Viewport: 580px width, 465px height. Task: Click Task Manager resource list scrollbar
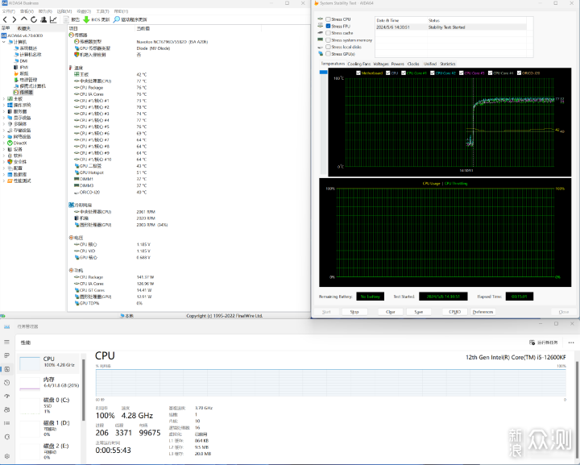[x=84, y=390]
